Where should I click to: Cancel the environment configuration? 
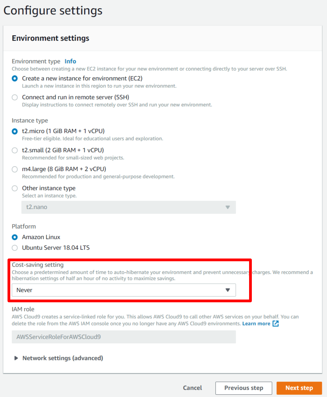tap(192, 388)
